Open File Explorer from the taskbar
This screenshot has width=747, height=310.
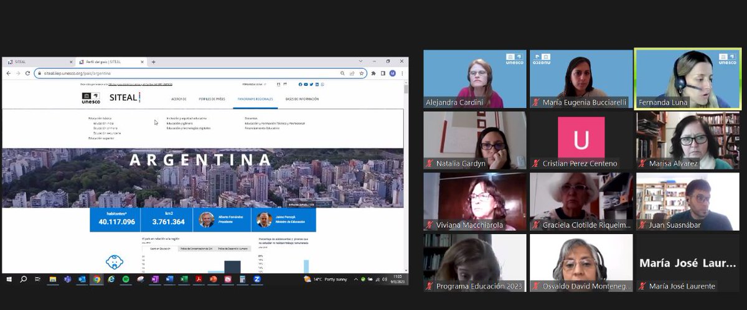53,279
